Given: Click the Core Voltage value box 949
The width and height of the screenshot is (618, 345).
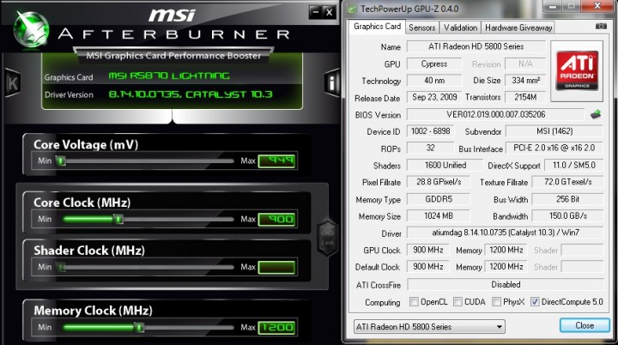Looking at the screenshot, I should point(276,160).
